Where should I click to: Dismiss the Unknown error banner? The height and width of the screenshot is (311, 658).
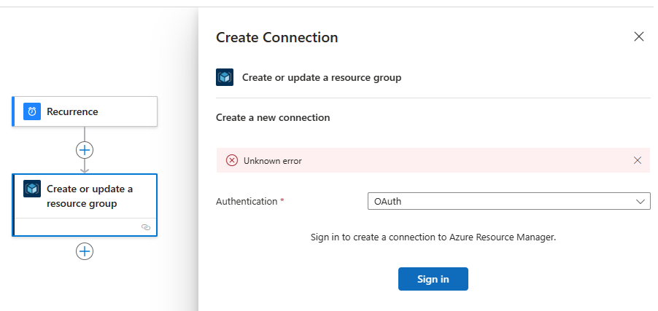638,160
